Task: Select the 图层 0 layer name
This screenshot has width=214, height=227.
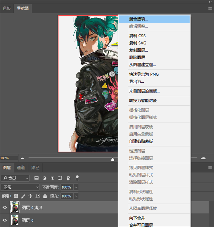Action: point(28,220)
